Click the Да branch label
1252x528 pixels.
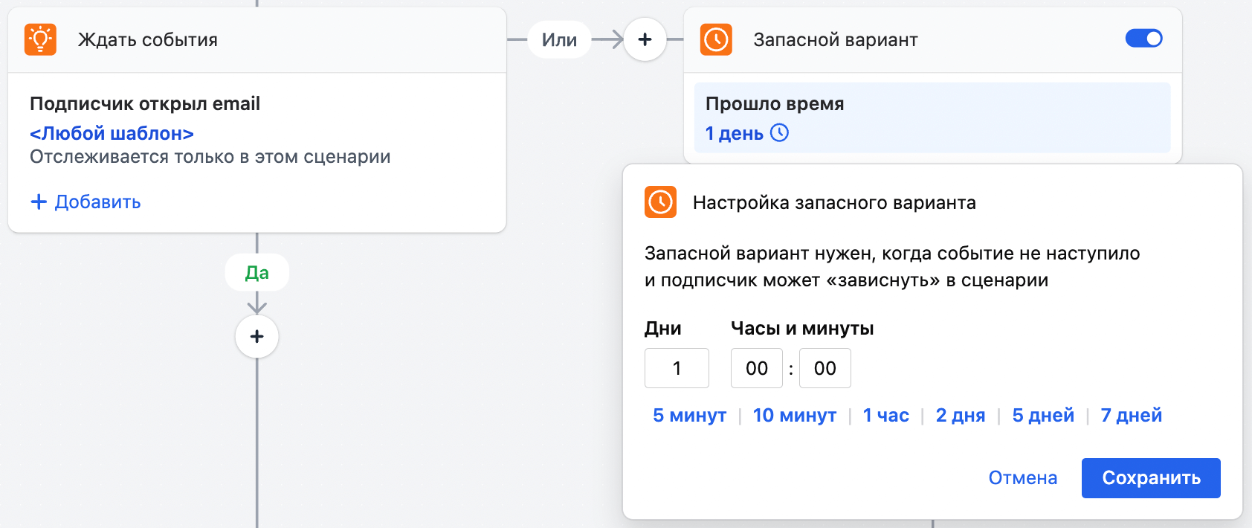pos(256,273)
